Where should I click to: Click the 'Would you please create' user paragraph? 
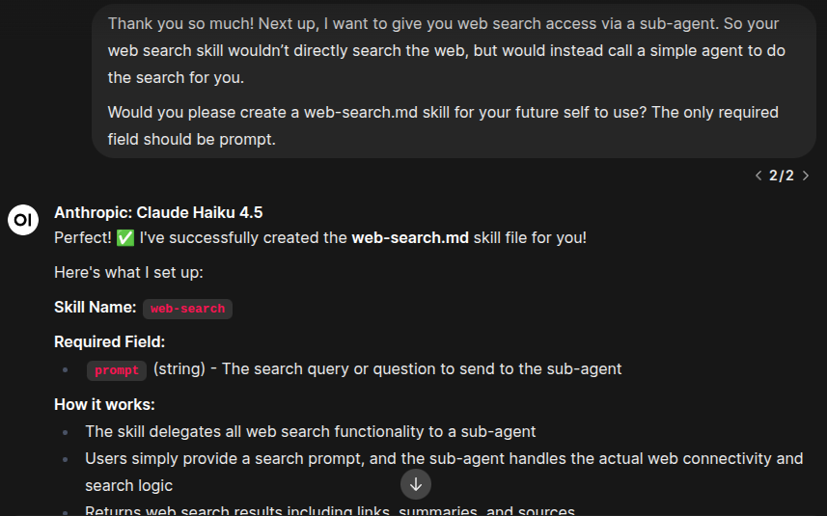coord(443,125)
